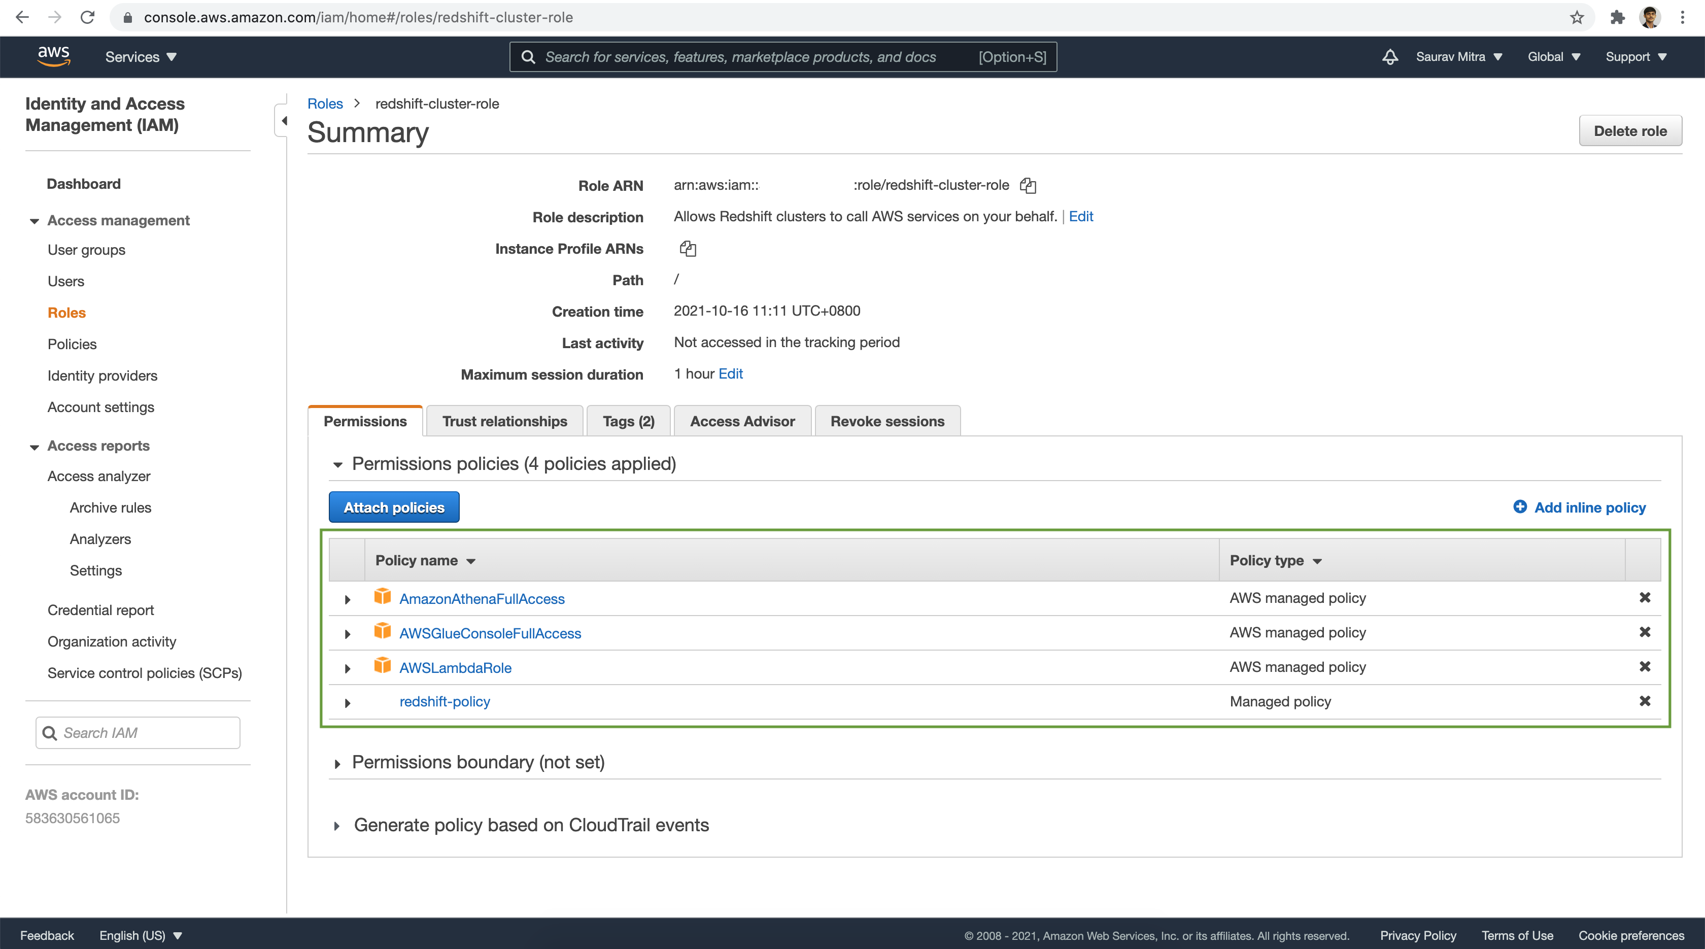Click the plus icon beside Add inline policy
1705x949 pixels.
pyautogui.click(x=1520, y=506)
